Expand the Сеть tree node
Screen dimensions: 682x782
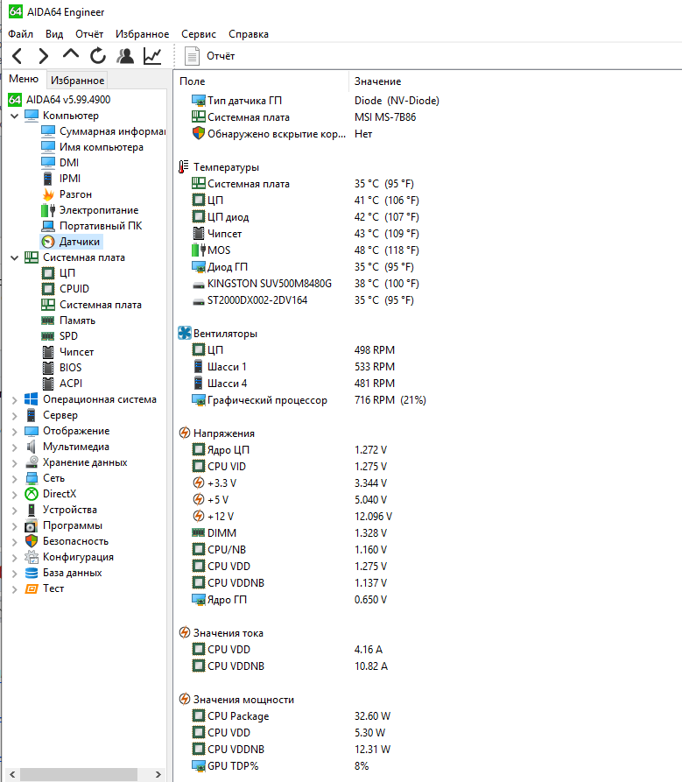point(15,479)
